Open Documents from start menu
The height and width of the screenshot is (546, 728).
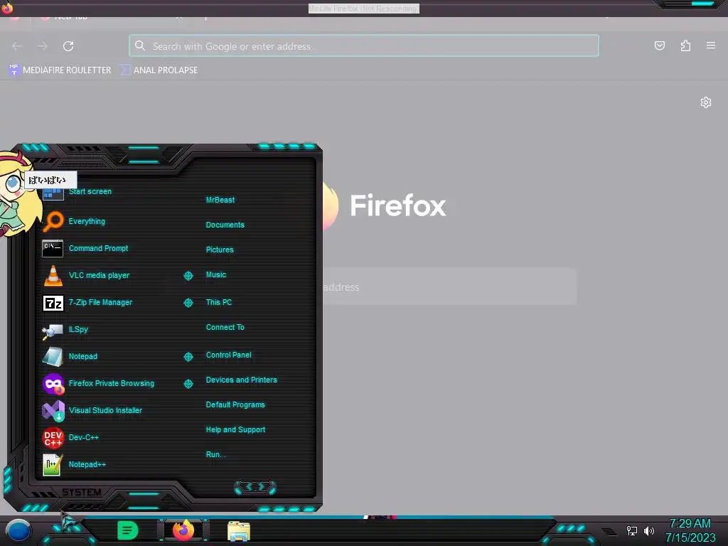point(225,225)
